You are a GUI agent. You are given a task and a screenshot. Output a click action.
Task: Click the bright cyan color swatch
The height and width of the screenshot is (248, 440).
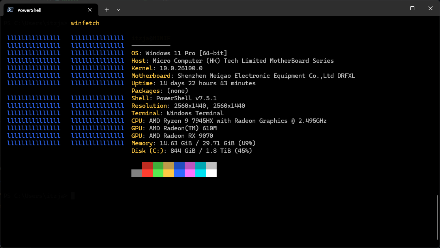tap(200, 173)
